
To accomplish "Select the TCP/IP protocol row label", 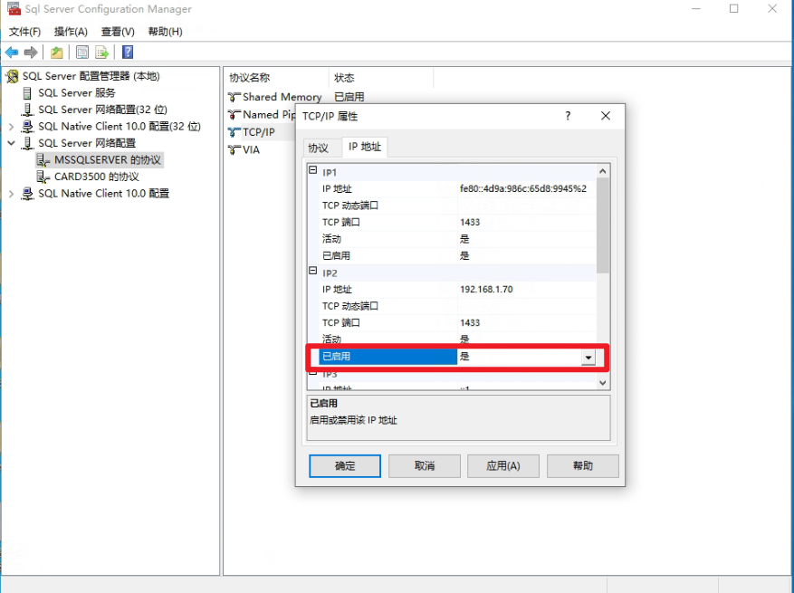I will 259,132.
